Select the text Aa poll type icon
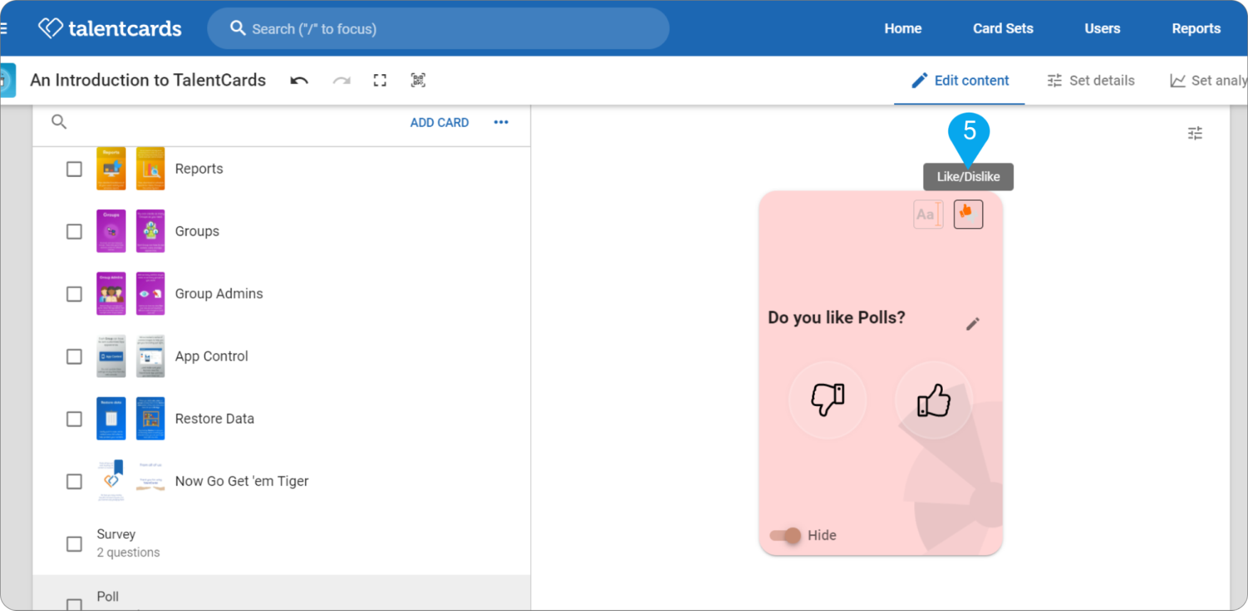Viewport: 1248px width, 611px height. [928, 214]
